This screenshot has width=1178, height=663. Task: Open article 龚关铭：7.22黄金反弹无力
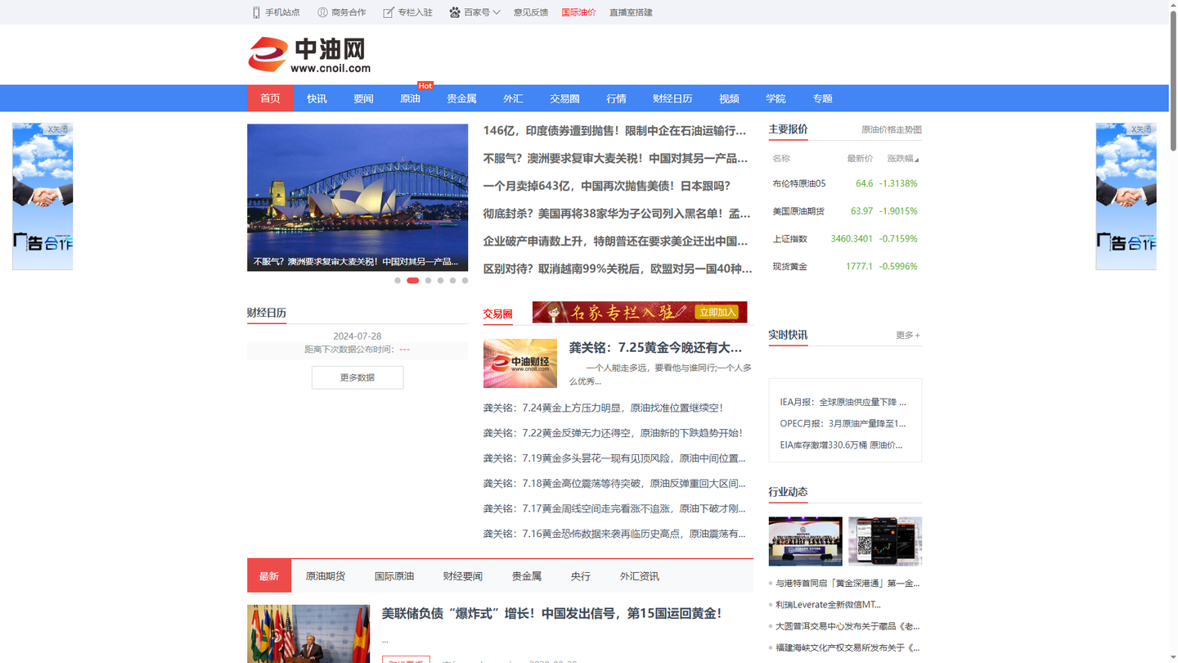(x=613, y=433)
